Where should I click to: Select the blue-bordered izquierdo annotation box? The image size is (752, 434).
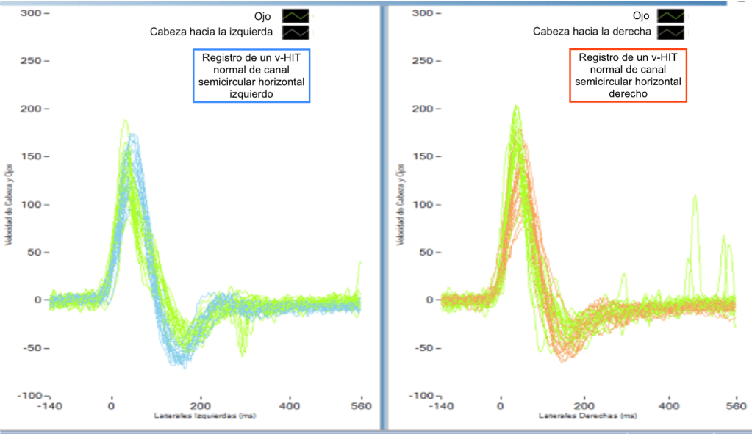(251, 76)
